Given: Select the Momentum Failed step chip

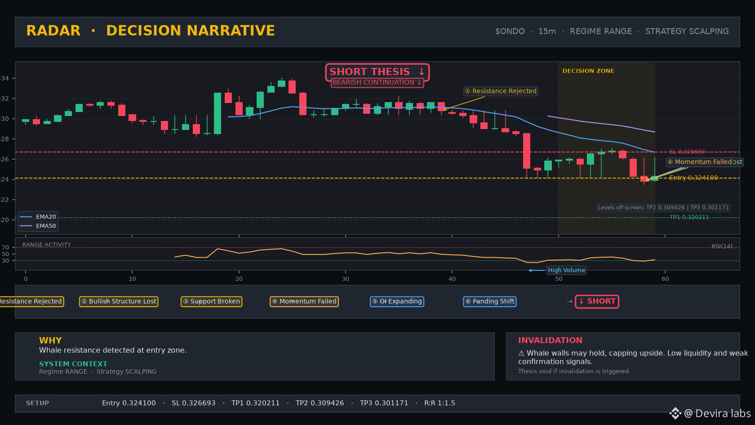Looking at the screenshot, I should click(304, 302).
